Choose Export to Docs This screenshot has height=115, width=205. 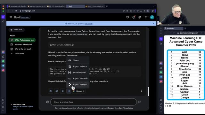click(x=78, y=66)
